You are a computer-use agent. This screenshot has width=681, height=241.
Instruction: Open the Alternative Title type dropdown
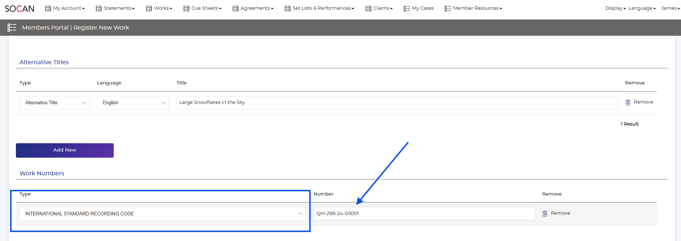point(55,103)
